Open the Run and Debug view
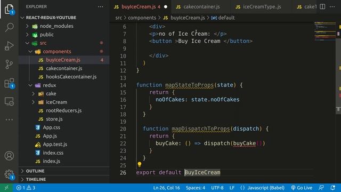This screenshot has width=341, height=192. tap(9, 46)
